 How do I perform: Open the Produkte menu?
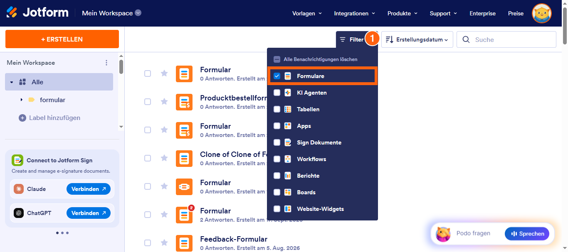[403, 13]
